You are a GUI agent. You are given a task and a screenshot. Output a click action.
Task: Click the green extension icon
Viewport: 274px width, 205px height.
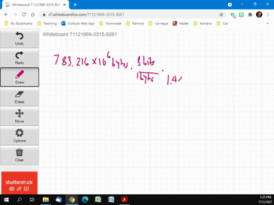241,15
